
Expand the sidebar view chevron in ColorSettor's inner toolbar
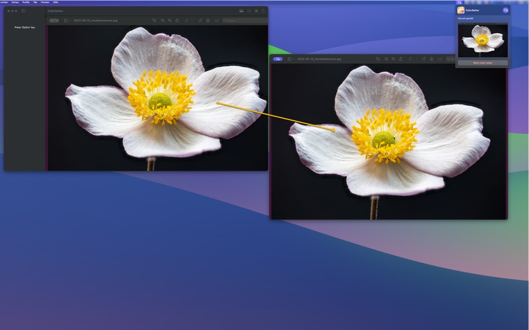70,21
